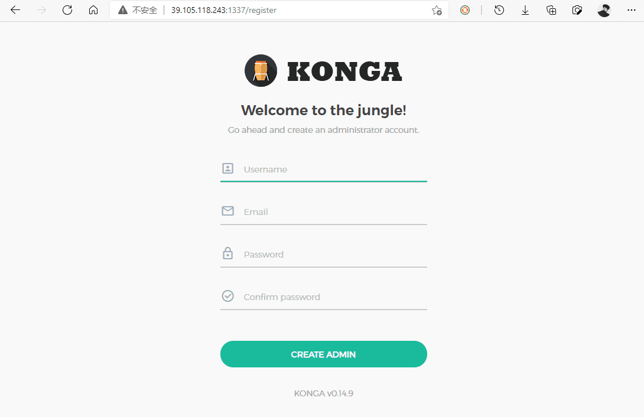Click the browser home icon
The width and height of the screenshot is (644, 417).
click(x=93, y=10)
